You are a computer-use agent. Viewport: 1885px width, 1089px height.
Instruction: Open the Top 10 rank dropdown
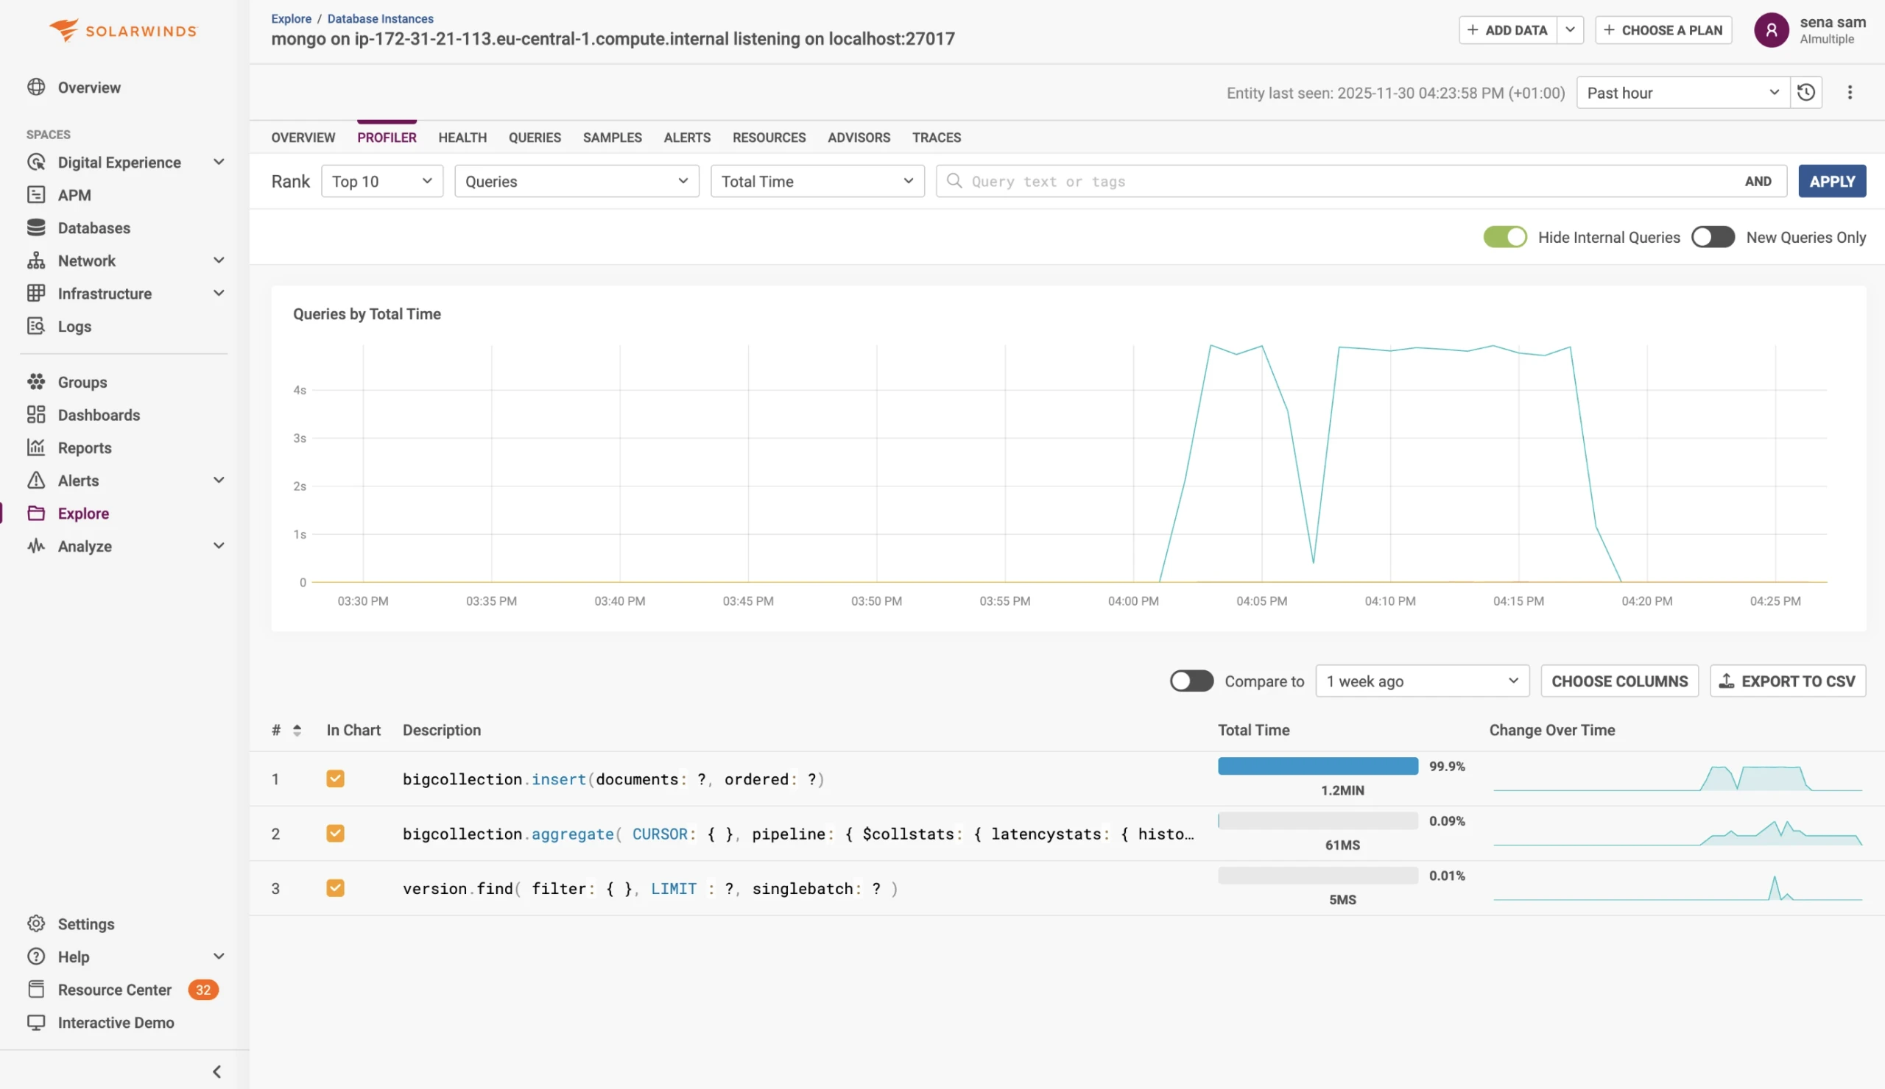[x=382, y=181]
